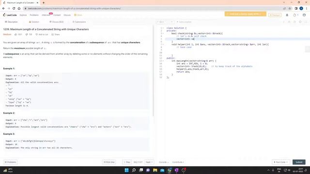Screen dimensions: 310x174
Task: Open File Explorer from taskbar
Action: [155, 170]
